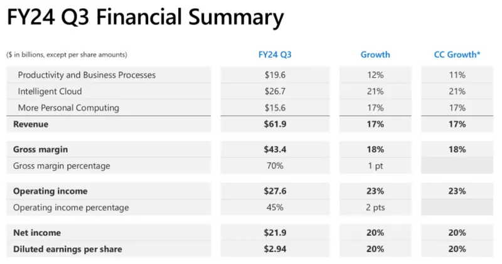Select the More Personal Computing row label
502x264 pixels.
(x=68, y=108)
